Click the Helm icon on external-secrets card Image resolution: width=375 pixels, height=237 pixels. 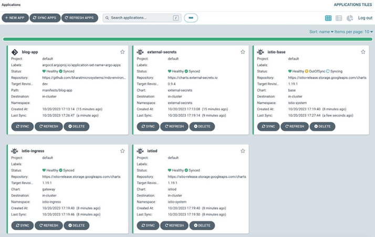click(140, 52)
